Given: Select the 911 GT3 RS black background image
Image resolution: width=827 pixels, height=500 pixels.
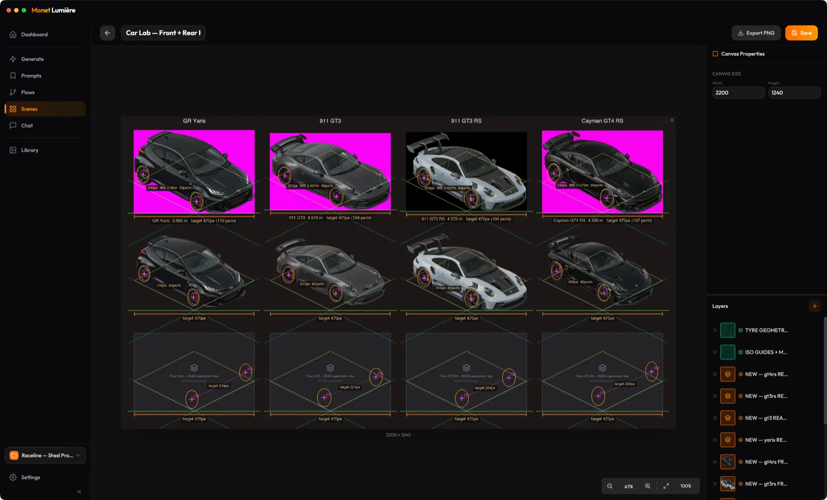Looking at the screenshot, I should pyautogui.click(x=466, y=171).
